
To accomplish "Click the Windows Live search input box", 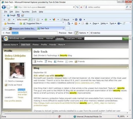I will click(103, 38).
